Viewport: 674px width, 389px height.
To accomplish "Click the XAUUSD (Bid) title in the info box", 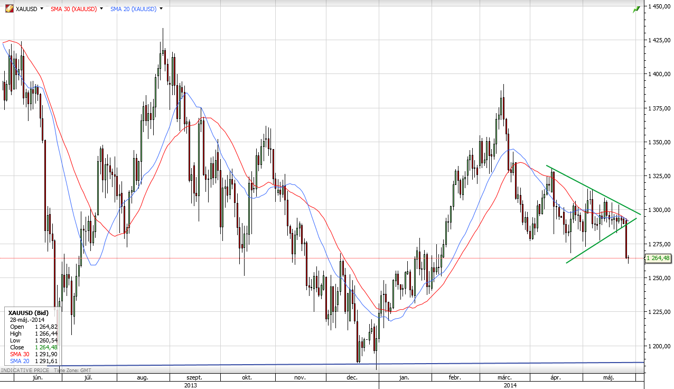I will [29, 313].
